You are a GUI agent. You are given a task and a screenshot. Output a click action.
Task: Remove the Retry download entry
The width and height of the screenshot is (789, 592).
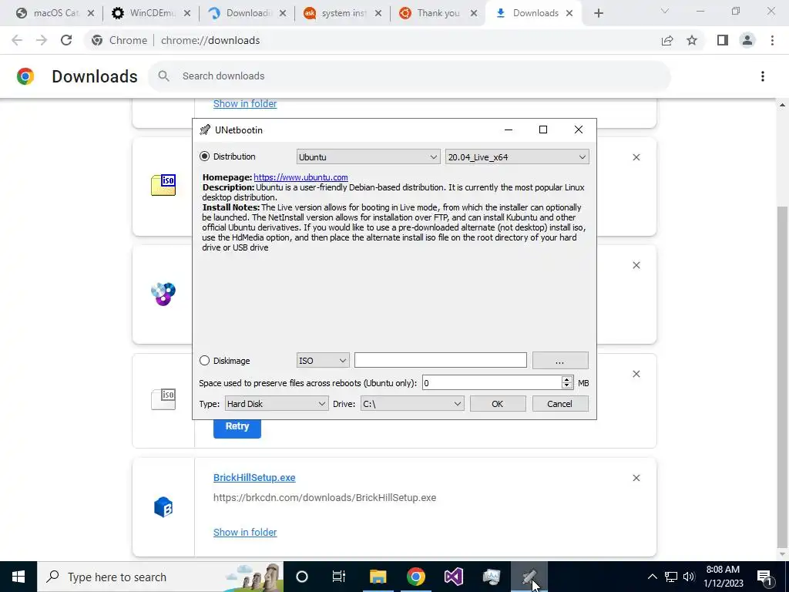tap(636, 374)
